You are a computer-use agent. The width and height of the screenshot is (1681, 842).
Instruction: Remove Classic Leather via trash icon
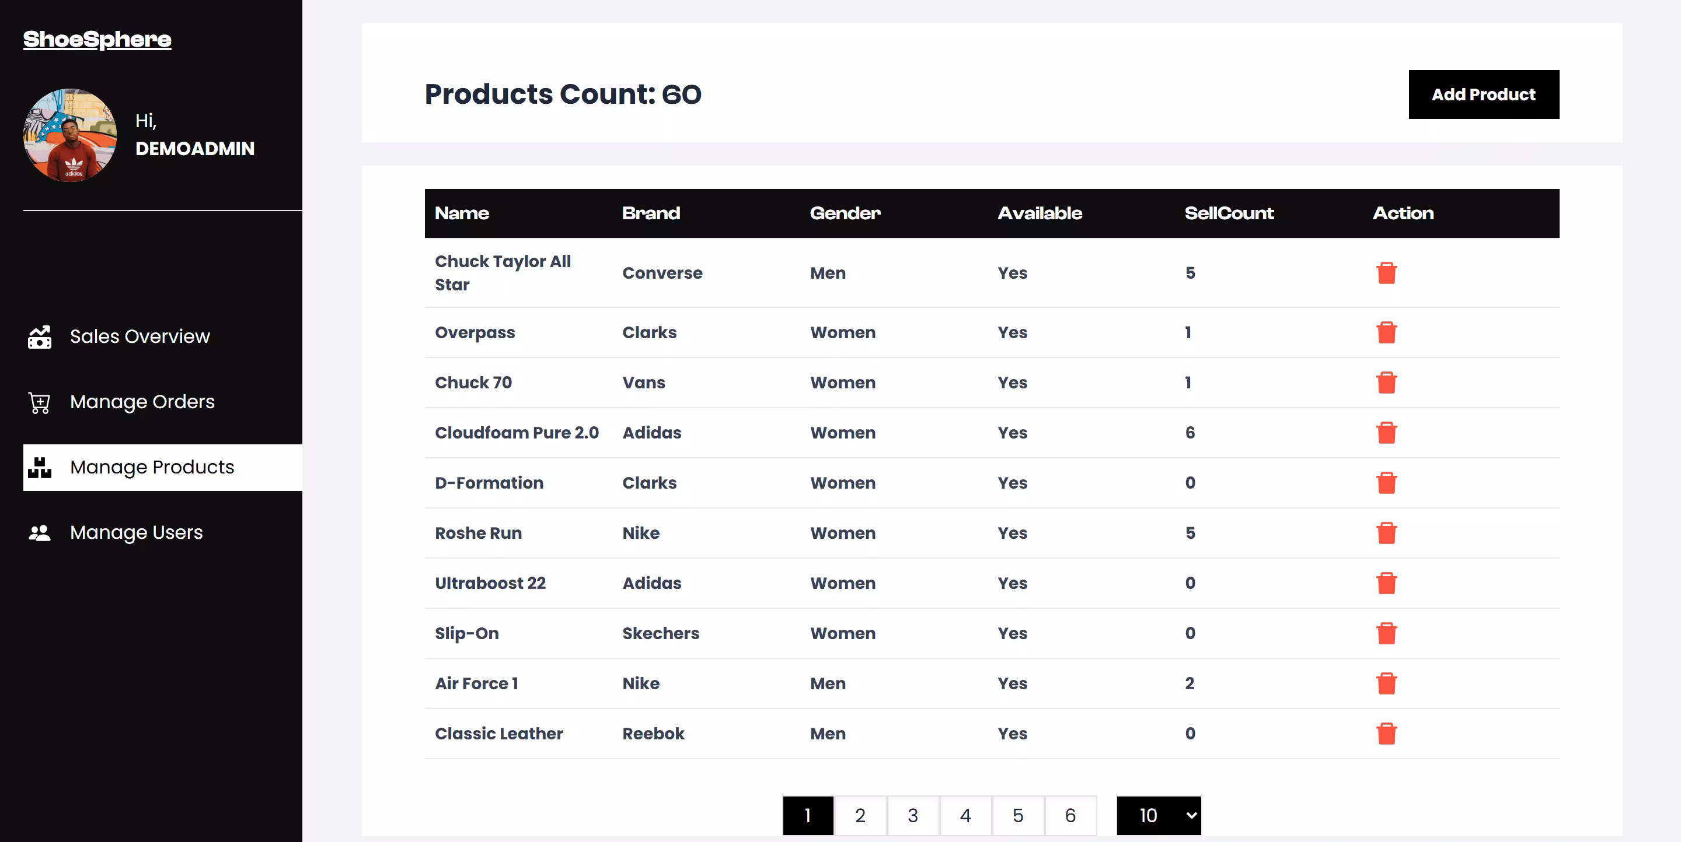[1386, 734]
